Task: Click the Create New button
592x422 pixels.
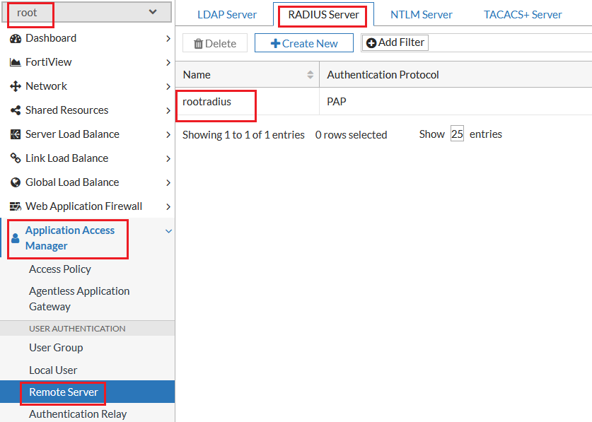Action: pos(304,43)
